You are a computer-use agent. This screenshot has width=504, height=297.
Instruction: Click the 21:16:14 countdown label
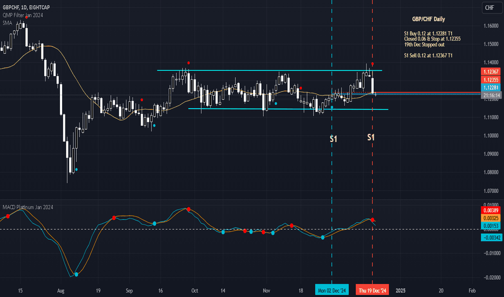(492, 96)
